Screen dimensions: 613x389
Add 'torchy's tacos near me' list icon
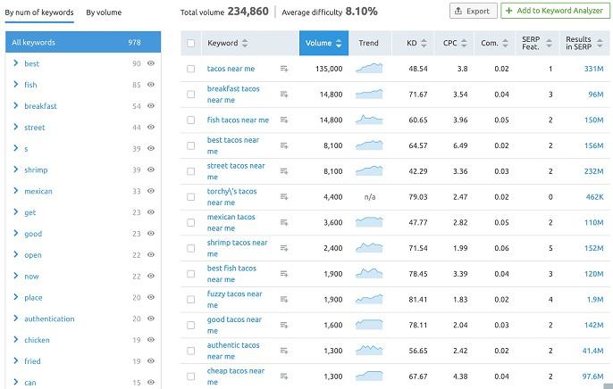[284, 197]
